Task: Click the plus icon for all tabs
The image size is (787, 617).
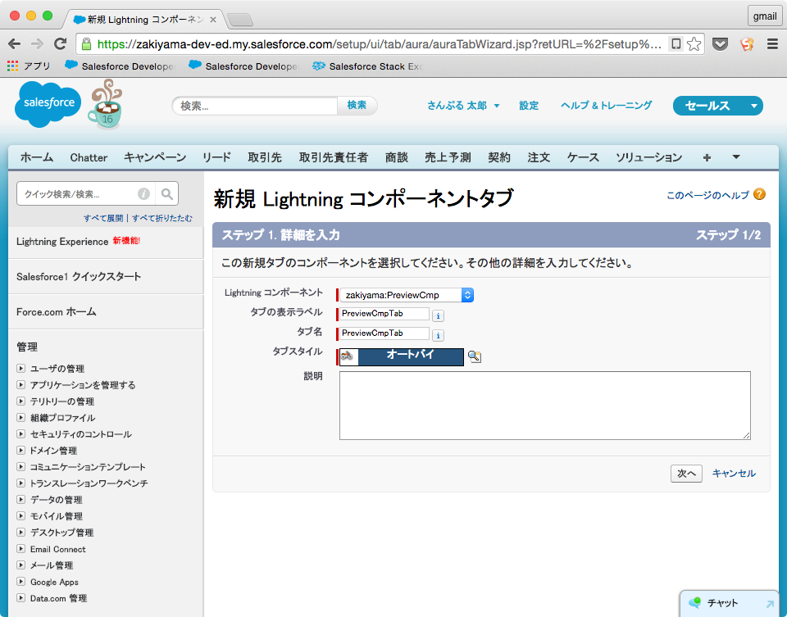Action: [707, 157]
